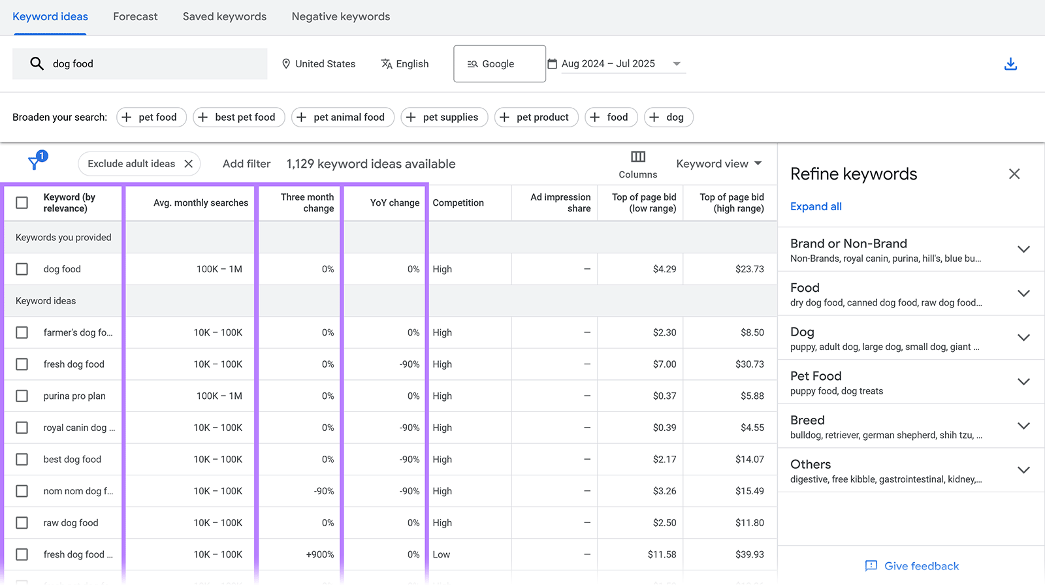Tick the purina pro plan checkbox
The image size is (1045, 585).
pyautogui.click(x=22, y=396)
